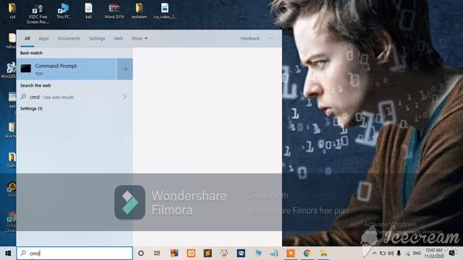Open the cat face taskbar app

(x=224, y=253)
